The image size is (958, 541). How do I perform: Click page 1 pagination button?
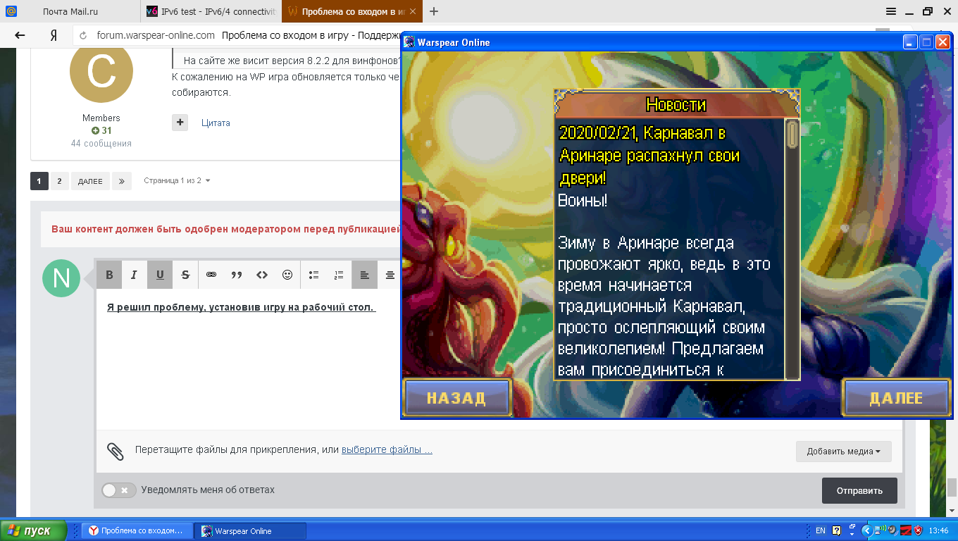pyautogui.click(x=39, y=181)
